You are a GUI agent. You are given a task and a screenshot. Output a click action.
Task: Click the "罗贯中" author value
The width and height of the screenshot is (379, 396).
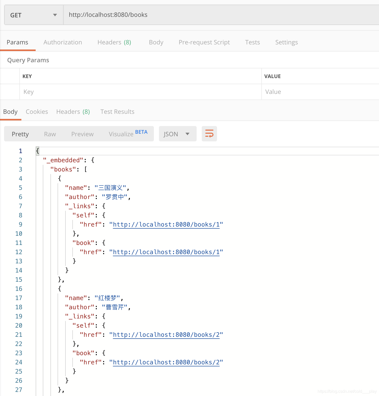[115, 197]
